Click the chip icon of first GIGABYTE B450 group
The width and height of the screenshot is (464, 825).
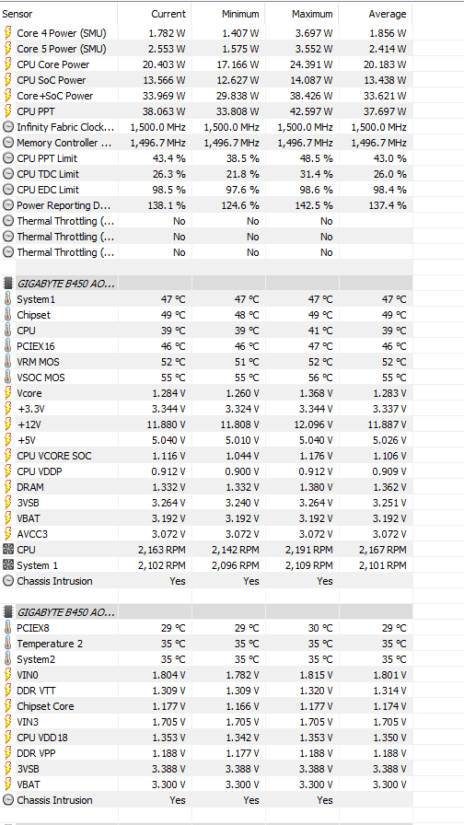[x=8, y=284]
